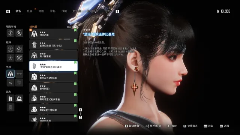Viewport: 240px width, 135px height.
Task: Select the 组件 gear slot with crossed swords
Action: pyautogui.click(x=19, y=58)
